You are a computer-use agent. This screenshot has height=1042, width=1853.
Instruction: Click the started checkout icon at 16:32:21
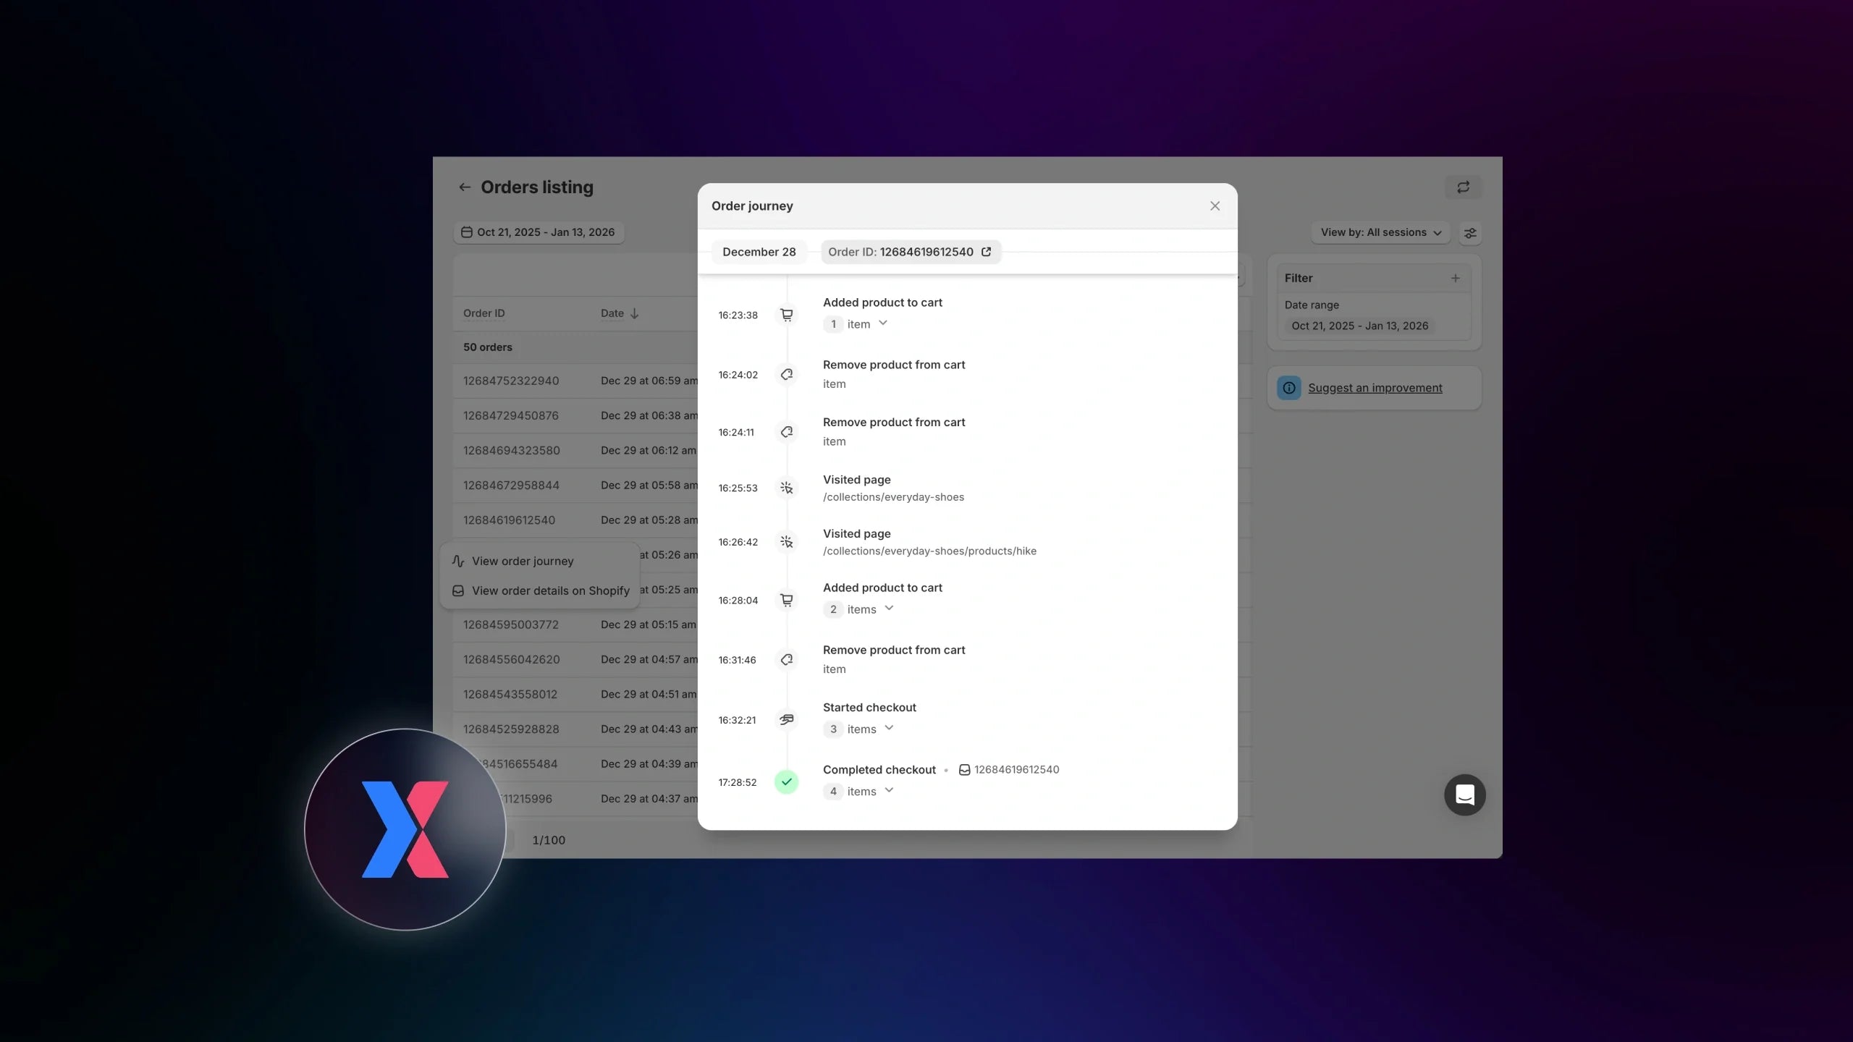pos(786,719)
